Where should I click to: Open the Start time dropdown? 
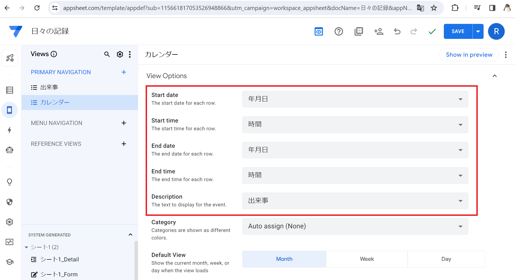click(x=355, y=125)
